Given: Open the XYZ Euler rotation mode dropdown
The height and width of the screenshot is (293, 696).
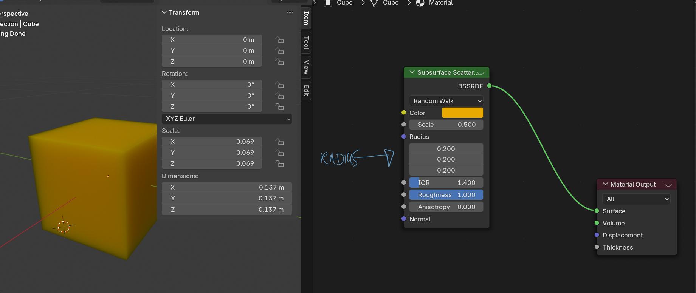Looking at the screenshot, I should (227, 119).
